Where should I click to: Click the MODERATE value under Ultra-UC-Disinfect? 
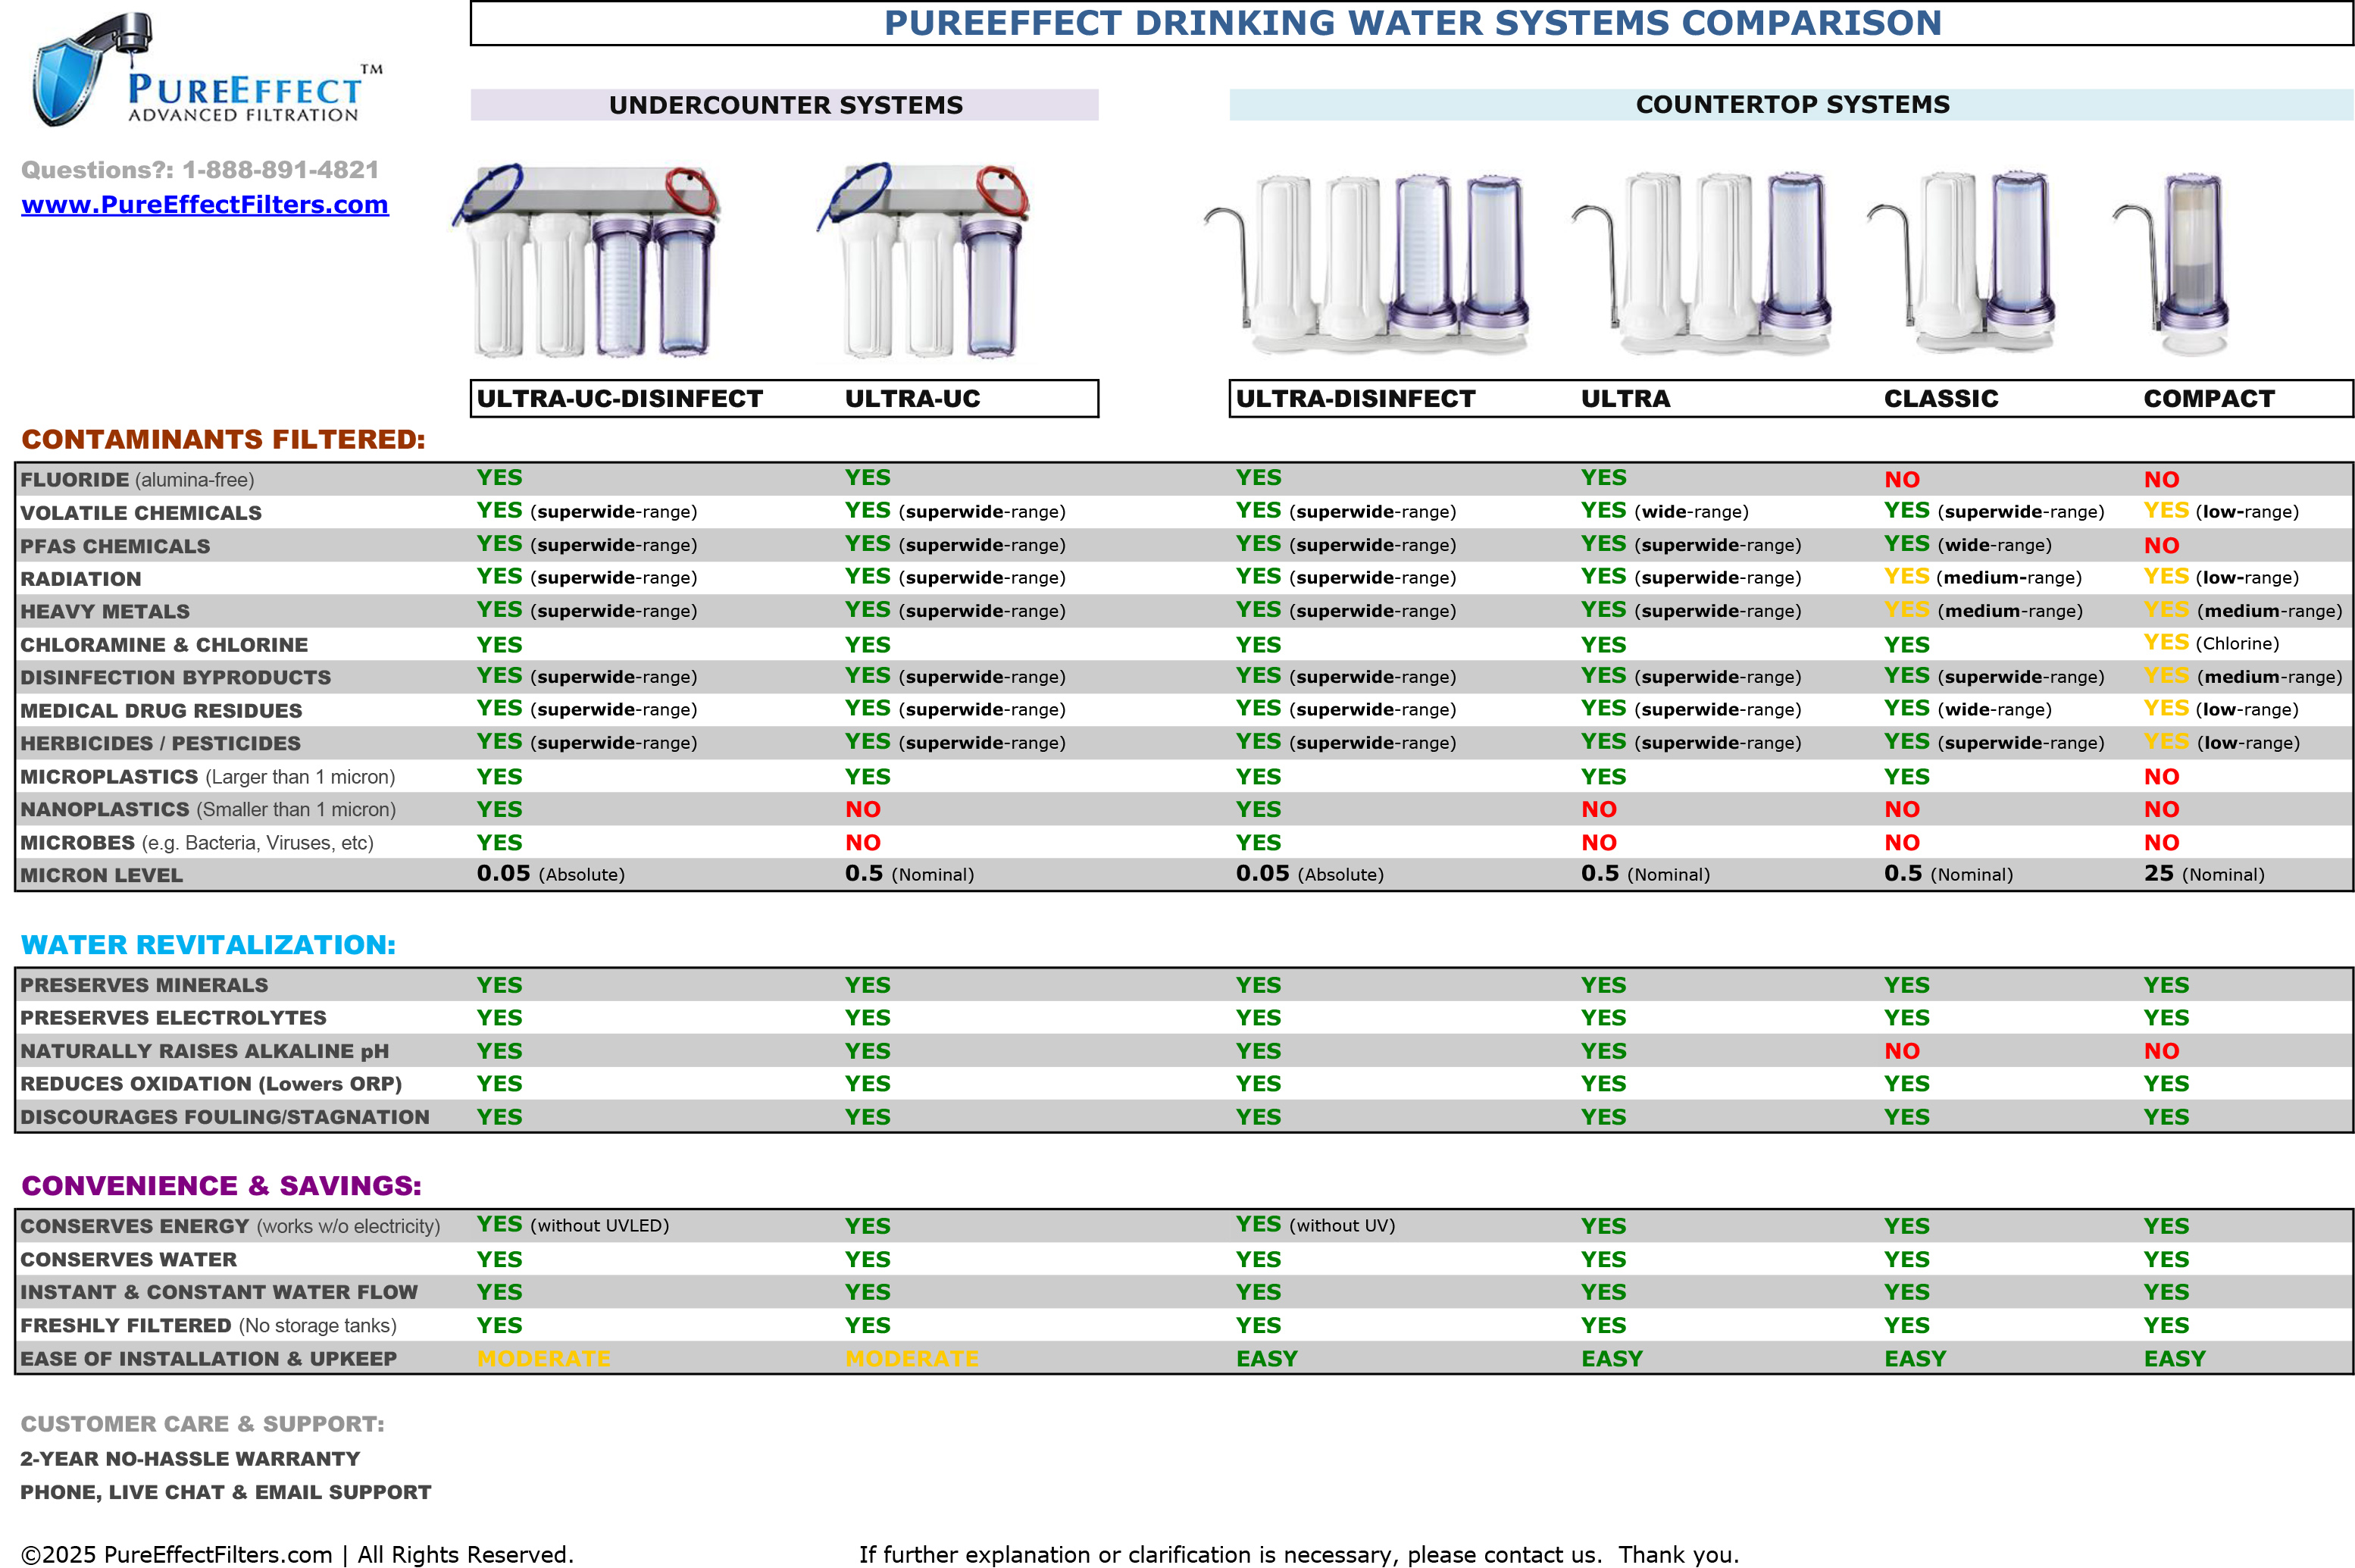(x=544, y=1359)
